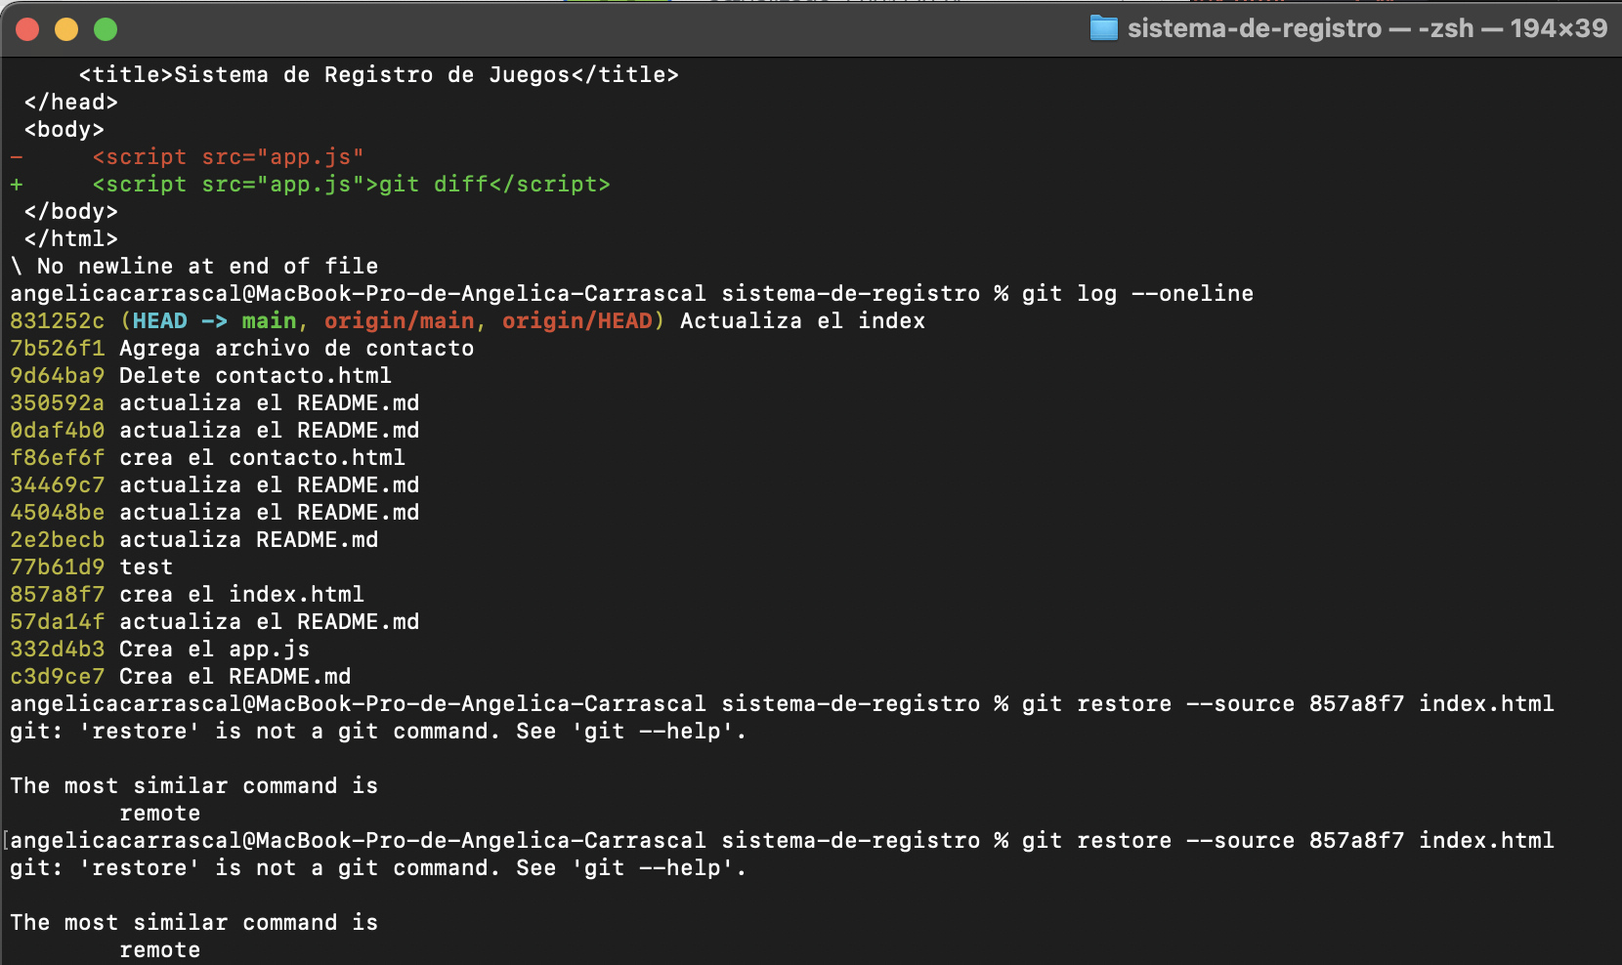Click commit hash 350592a
The width and height of the screenshot is (1622, 965).
[x=57, y=403]
